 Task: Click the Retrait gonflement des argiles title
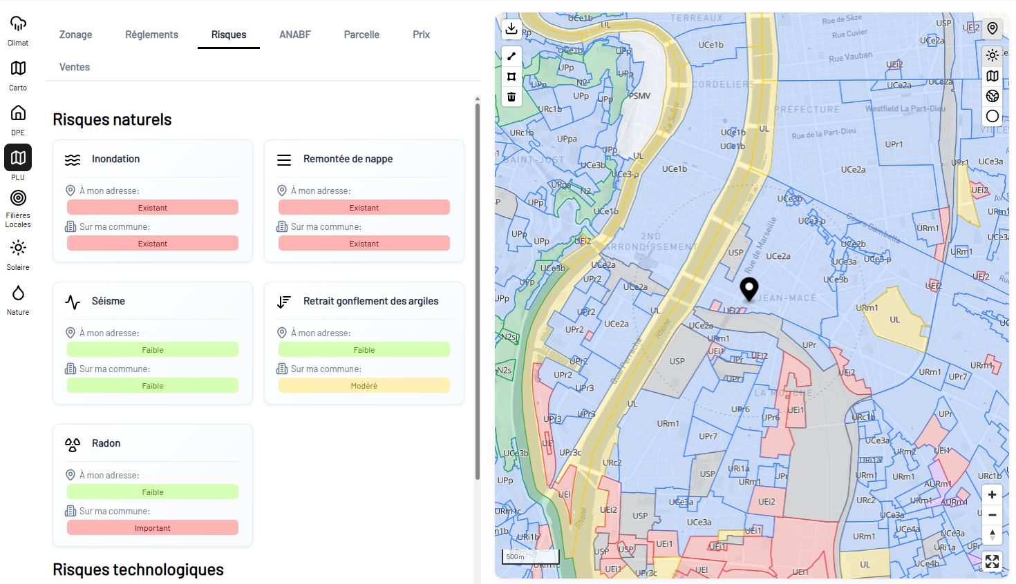370,301
